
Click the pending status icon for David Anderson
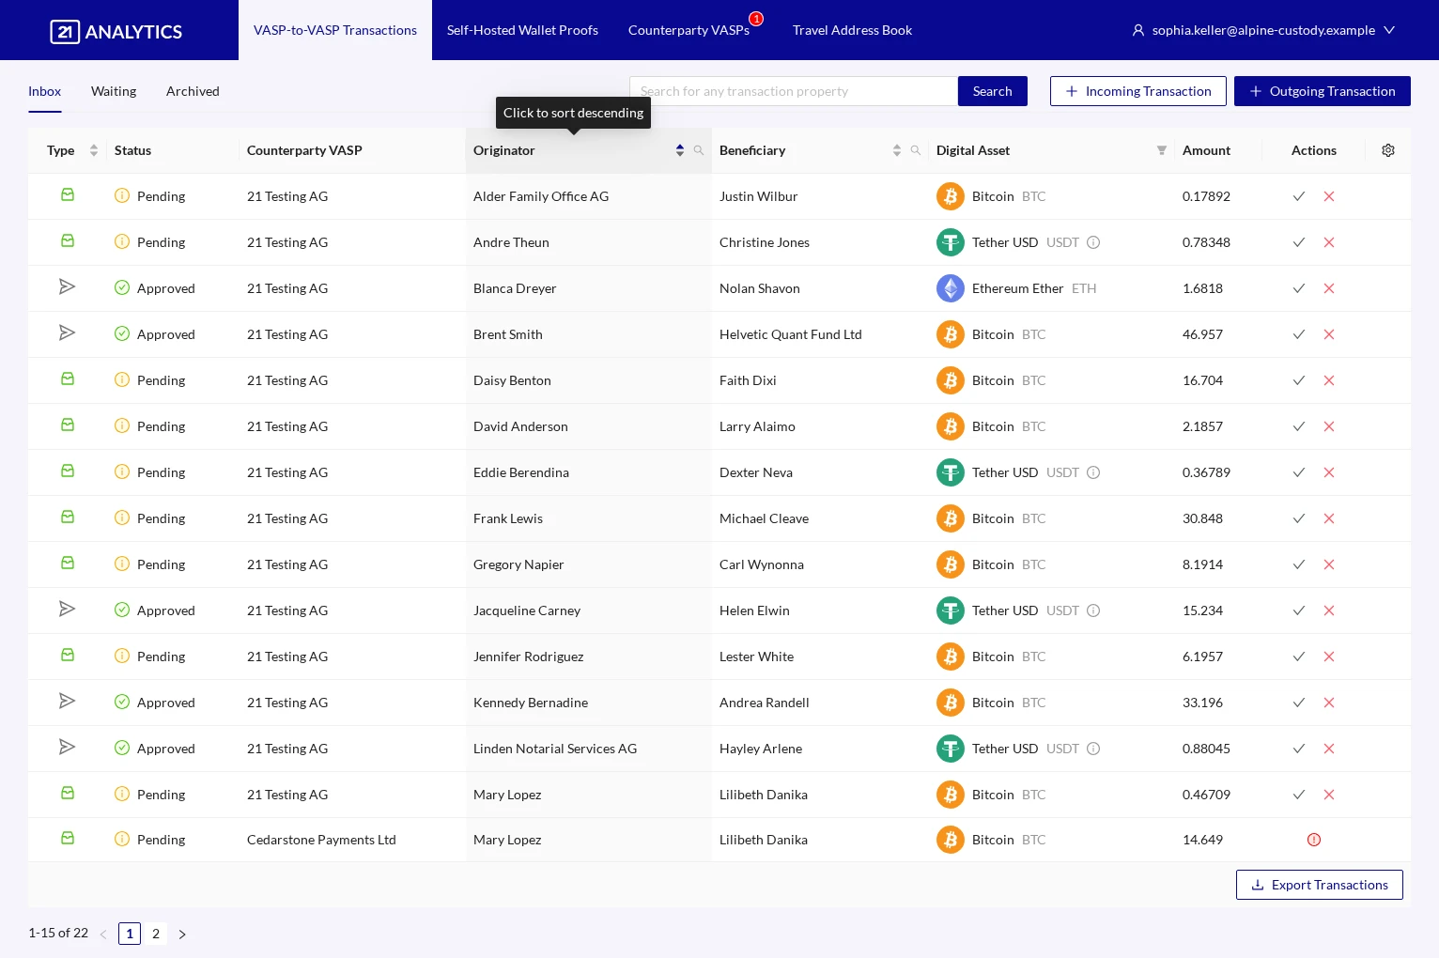coord(122,425)
